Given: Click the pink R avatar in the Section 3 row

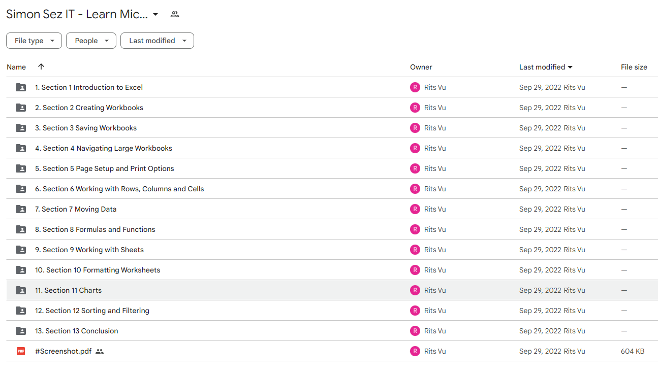Looking at the screenshot, I should point(415,128).
